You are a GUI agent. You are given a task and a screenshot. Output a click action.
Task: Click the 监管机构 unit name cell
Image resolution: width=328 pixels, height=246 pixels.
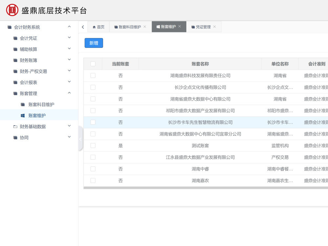pos(280,146)
